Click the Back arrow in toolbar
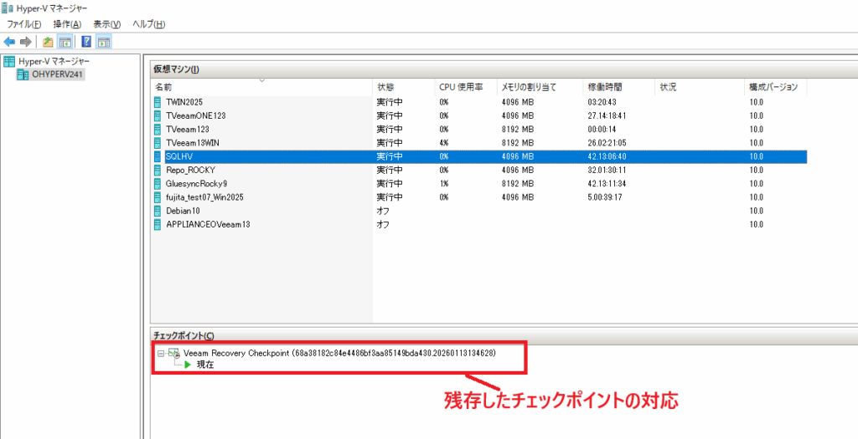The image size is (858, 439). [x=9, y=42]
